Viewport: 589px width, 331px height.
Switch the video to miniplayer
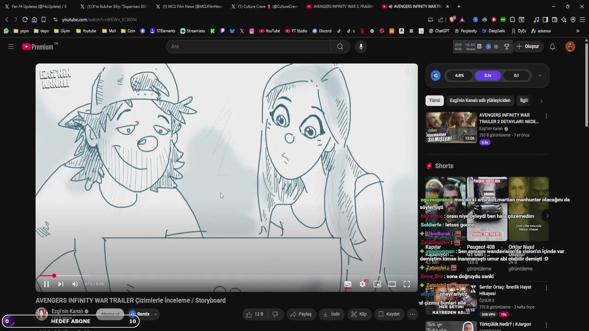click(377, 284)
